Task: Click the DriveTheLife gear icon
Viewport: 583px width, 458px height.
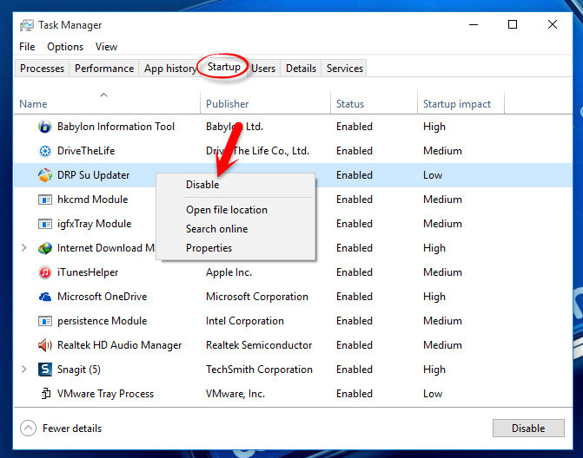Action: point(44,151)
